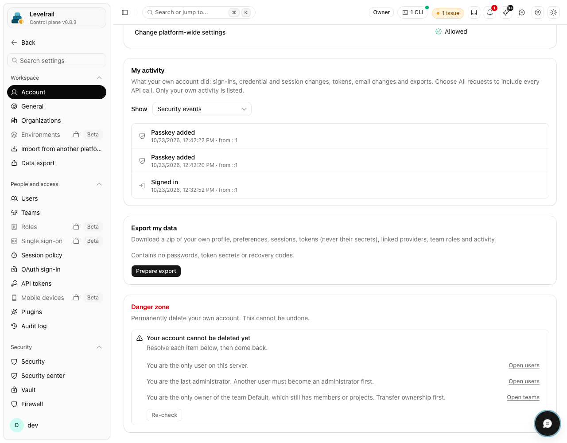
Task: Open users link for last administrator
Action: [x=524, y=381]
